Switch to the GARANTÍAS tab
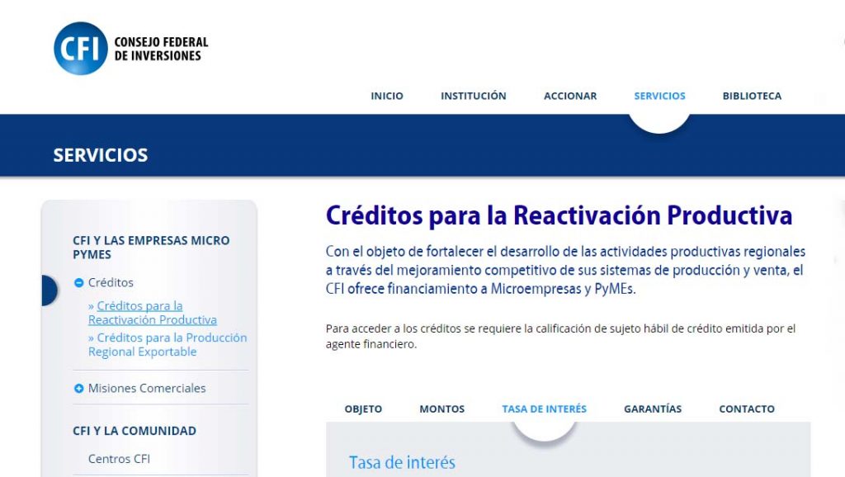This screenshot has width=845, height=477. click(x=653, y=409)
